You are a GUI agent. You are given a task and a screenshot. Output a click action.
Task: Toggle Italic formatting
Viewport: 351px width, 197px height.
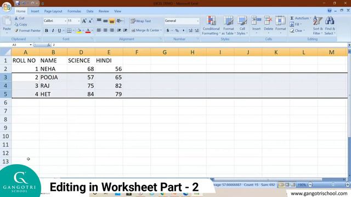point(53,31)
